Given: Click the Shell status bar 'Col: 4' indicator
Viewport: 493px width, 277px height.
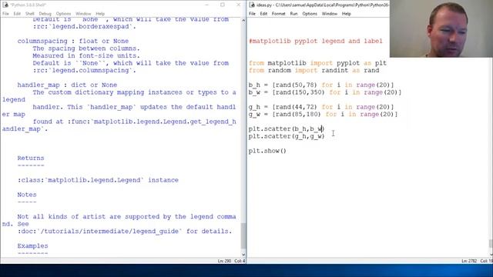Looking at the screenshot, I should tap(240, 261).
